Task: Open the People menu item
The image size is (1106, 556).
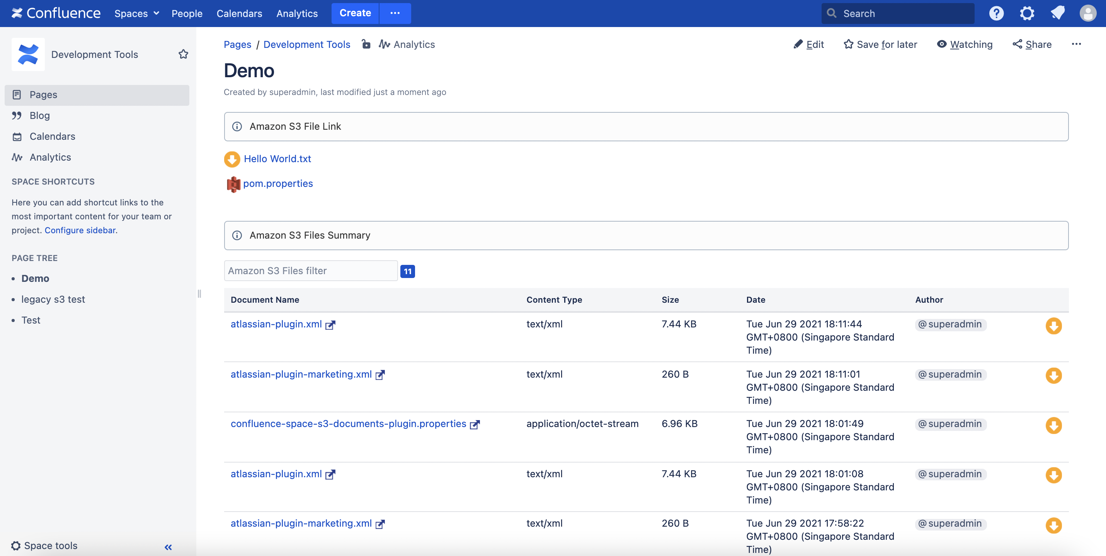Action: 187,13
